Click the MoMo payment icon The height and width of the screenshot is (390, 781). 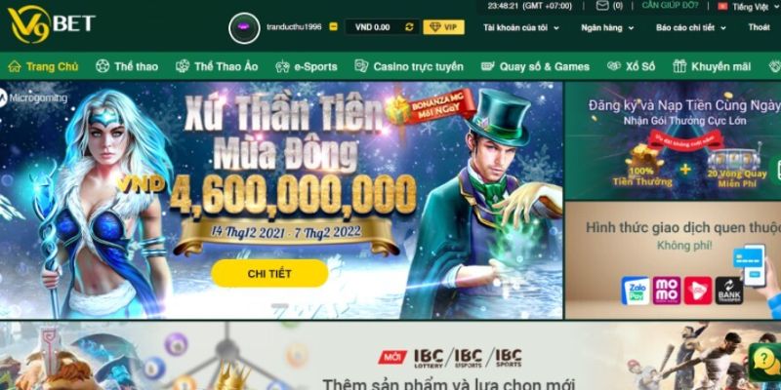click(x=667, y=291)
